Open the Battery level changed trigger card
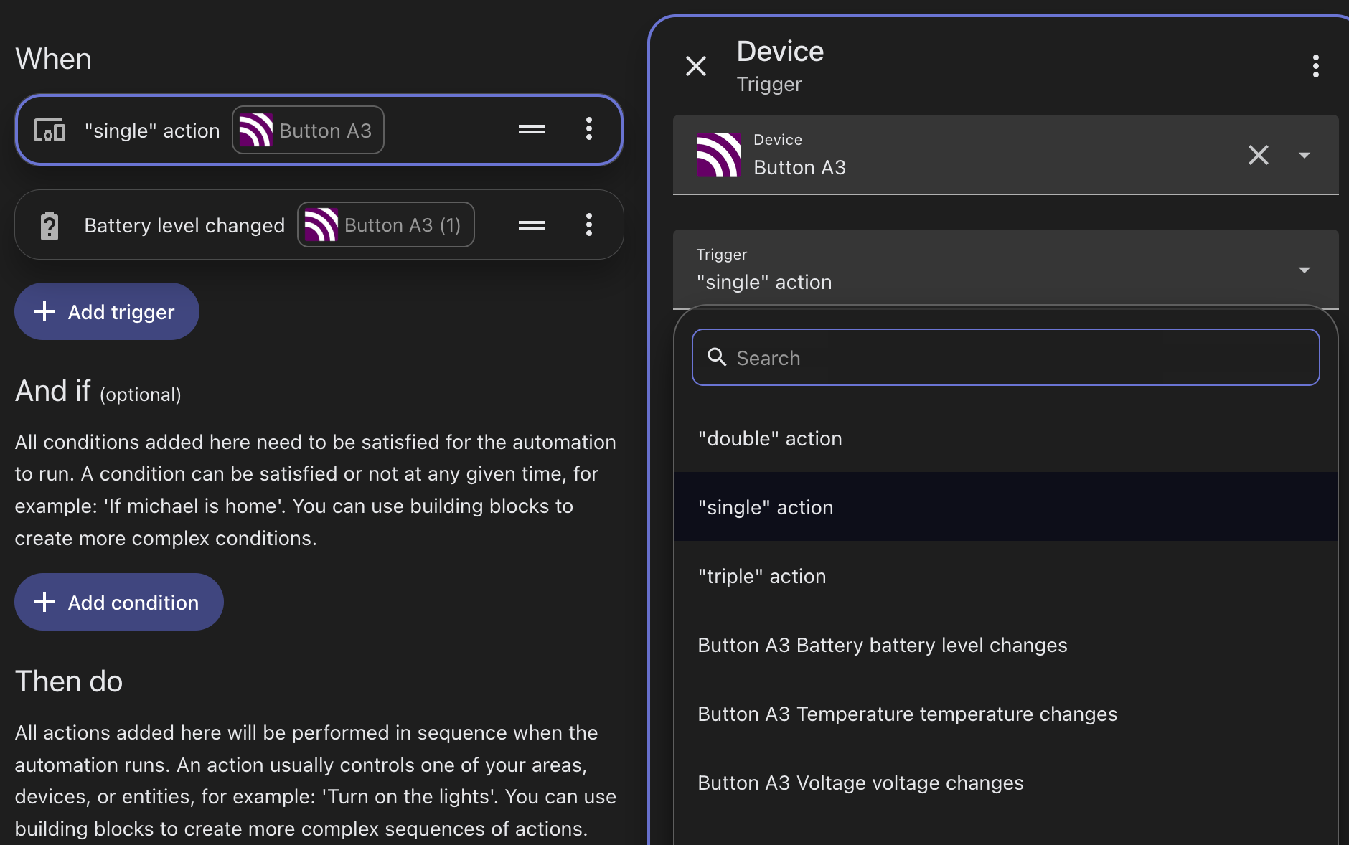The height and width of the screenshot is (845, 1349). coord(319,225)
